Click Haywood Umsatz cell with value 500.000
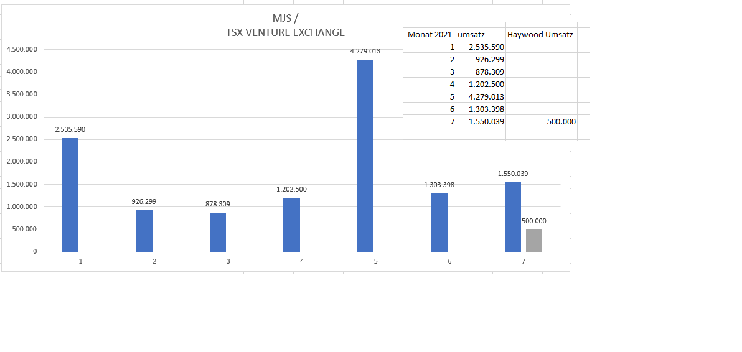Viewport: 742px width, 352px height. coord(542,121)
